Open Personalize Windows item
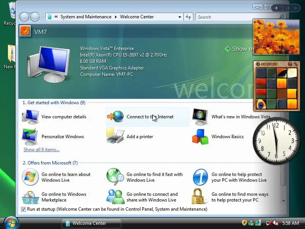The image size is (305, 229). [x=53, y=137]
